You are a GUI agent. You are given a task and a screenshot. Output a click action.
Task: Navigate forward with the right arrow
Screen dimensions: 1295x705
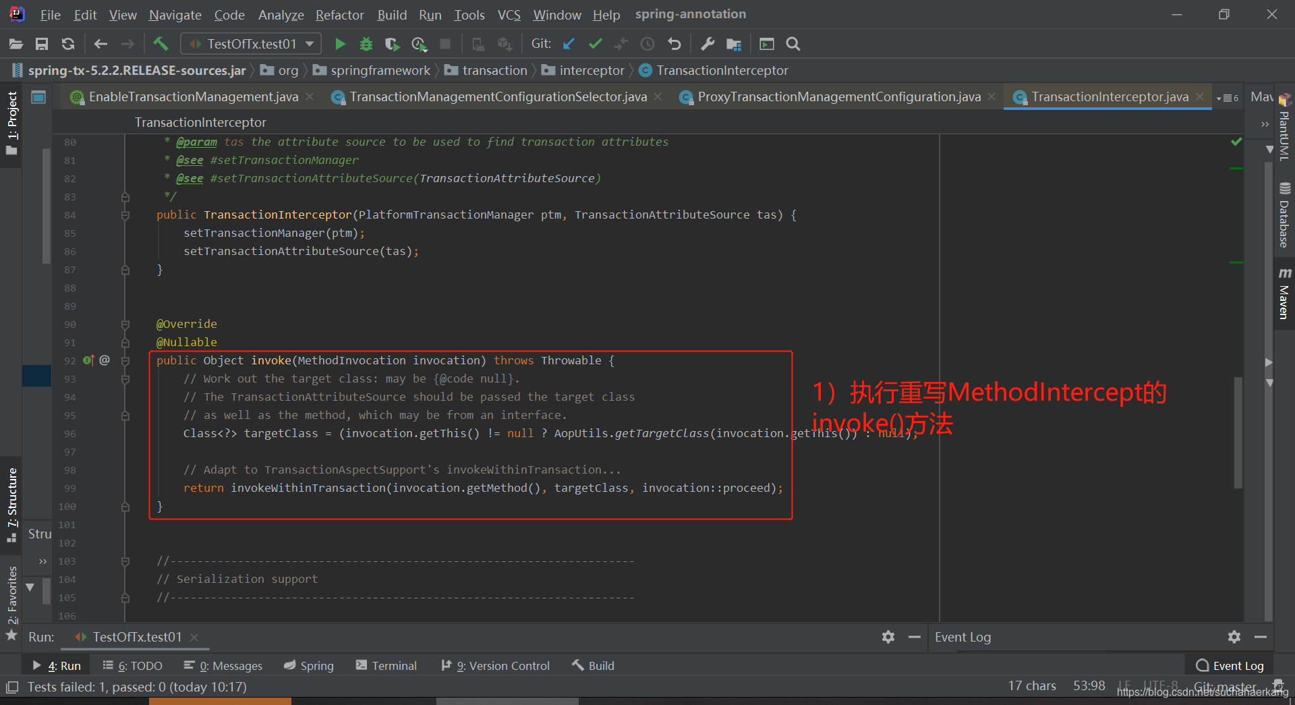pos(127,45)
